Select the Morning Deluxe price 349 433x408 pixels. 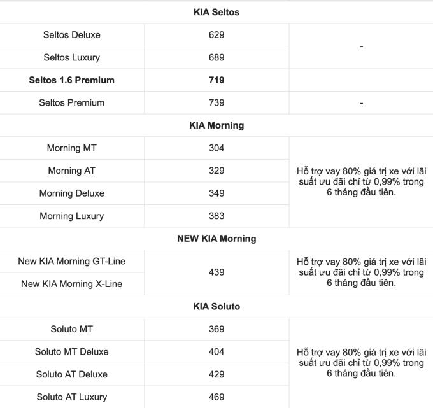coord(216,193)
